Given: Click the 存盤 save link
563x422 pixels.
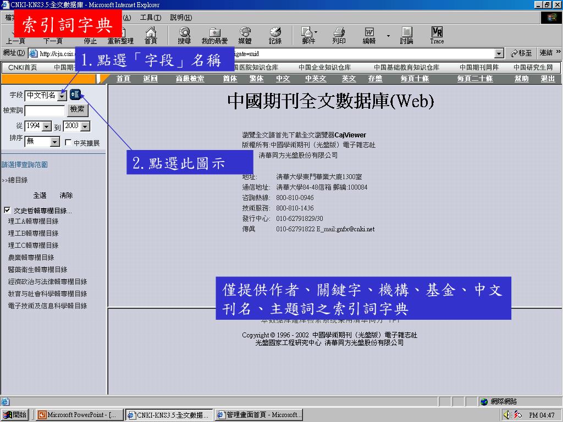Looking at the screenshot, I should (375, 79).
